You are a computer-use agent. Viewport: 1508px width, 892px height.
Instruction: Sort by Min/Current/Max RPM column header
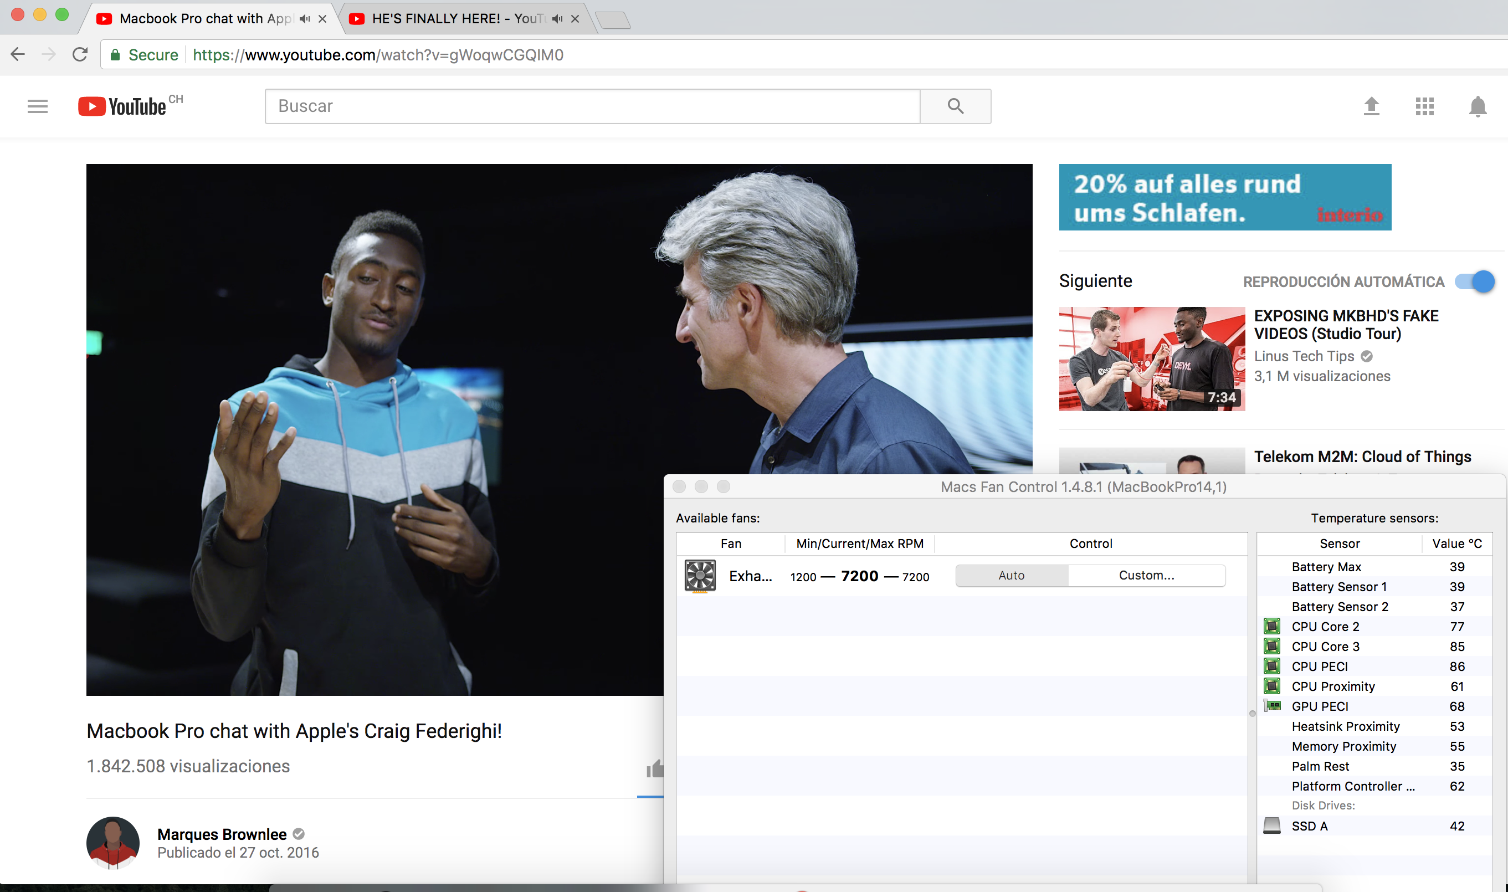point(859,544)
